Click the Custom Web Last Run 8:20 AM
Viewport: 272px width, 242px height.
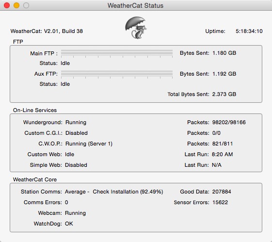point(223,154)
